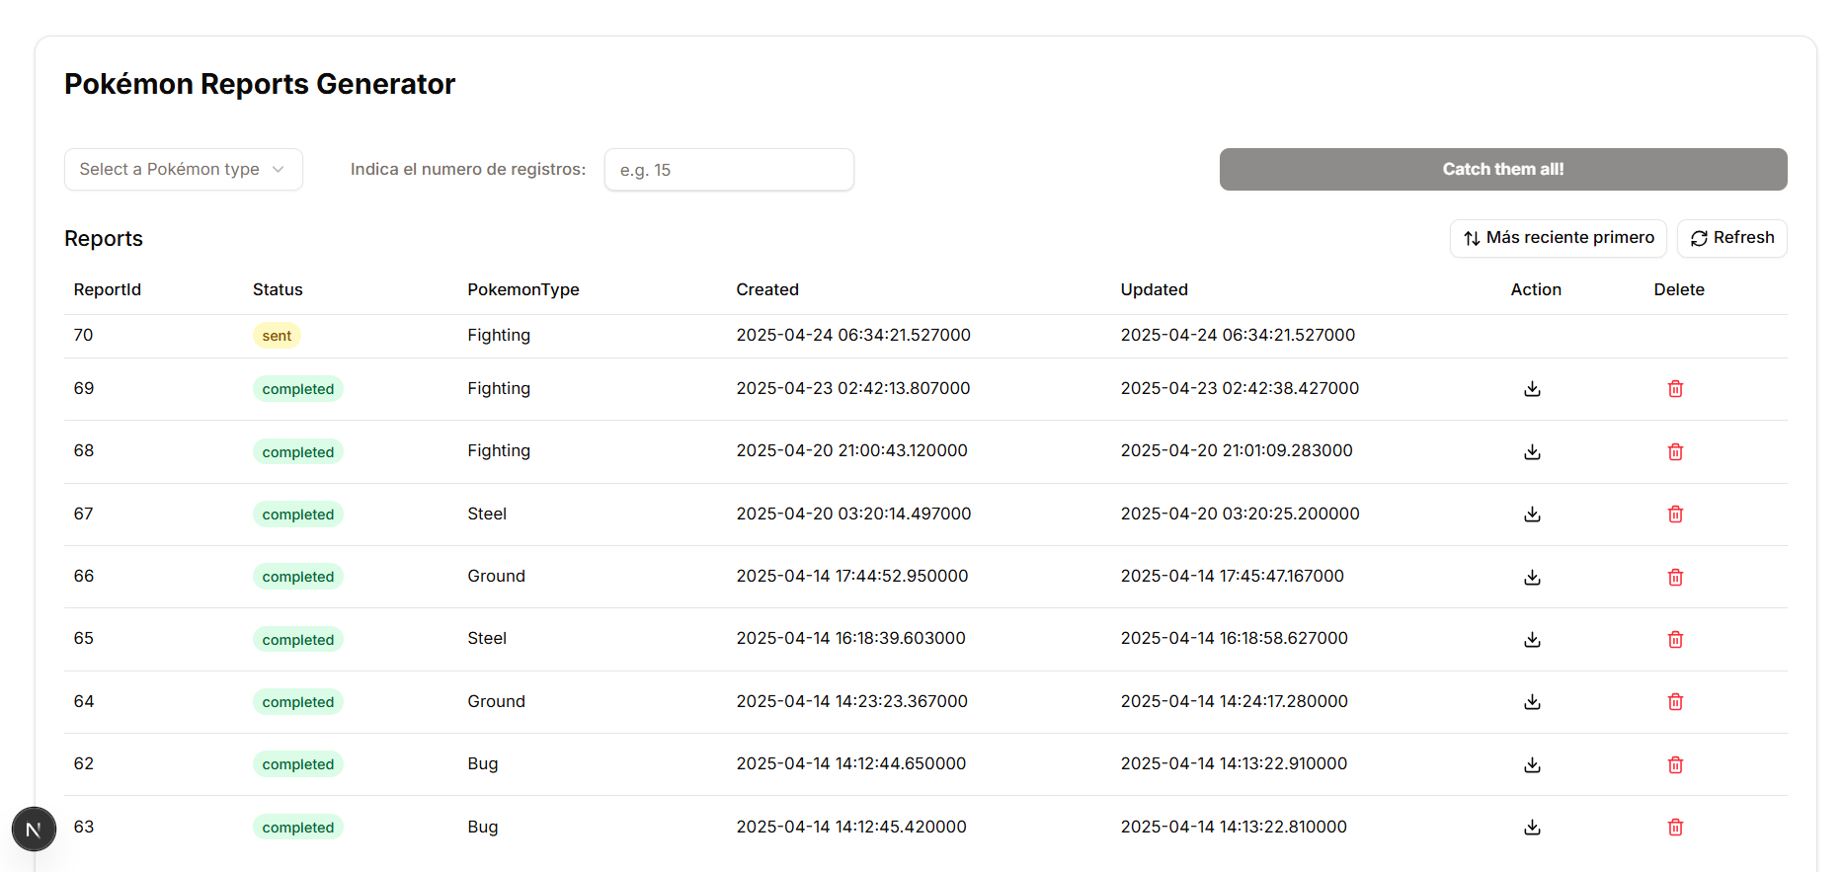Delete report 65 with trash icon
1844x872 pixels.
[x=1675, y=640]
